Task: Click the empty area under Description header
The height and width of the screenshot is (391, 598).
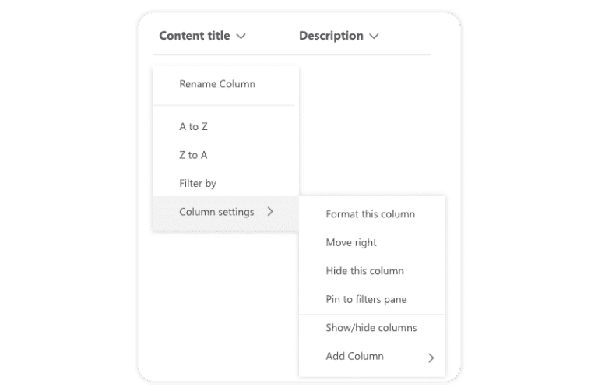Action: (372, 126)
